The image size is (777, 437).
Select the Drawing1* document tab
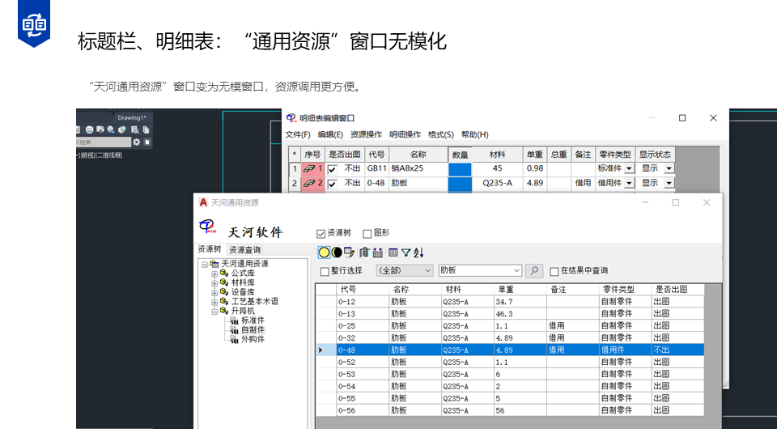pyautogui.click(x=132, y=118)
